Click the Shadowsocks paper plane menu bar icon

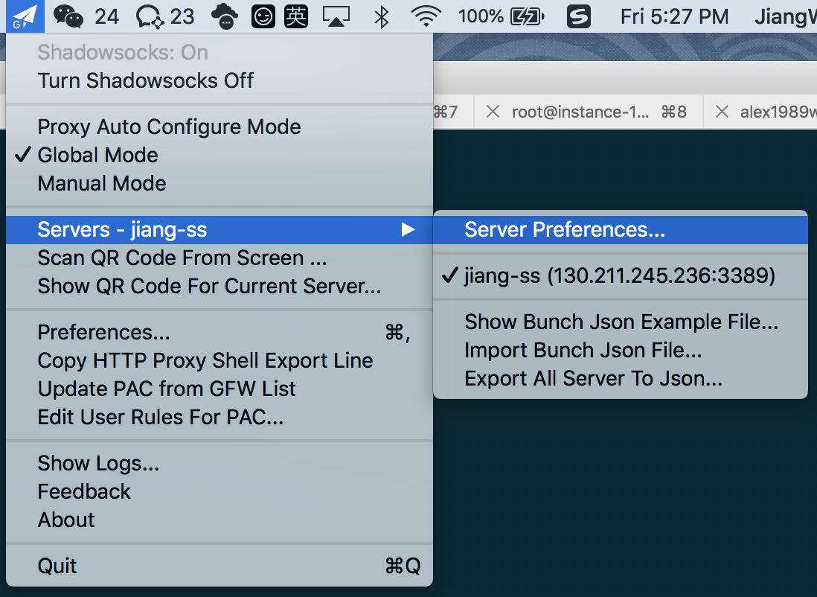click(x=25, y=16)
